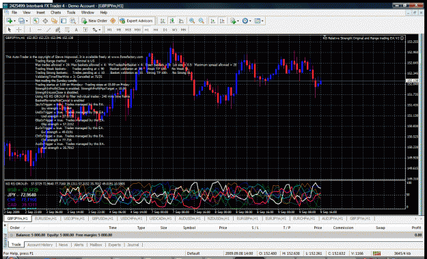The height and width of the screenshot is (259, 427).
Task: Open the Strategy Tester magnifier icon
Action: (72, 21)
